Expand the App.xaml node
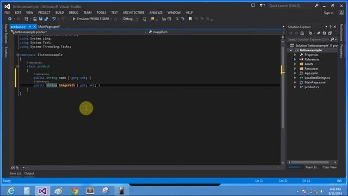The width and height of the screenshot is (348, 196). (x=295, y=73)
